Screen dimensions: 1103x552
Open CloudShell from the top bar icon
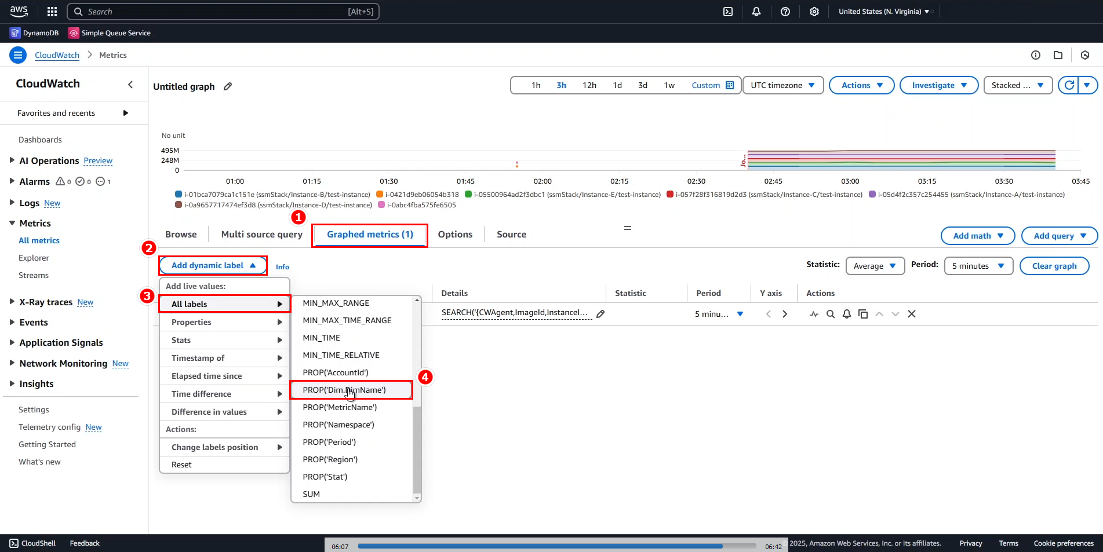pyautogui.click(x=728, y=12)
